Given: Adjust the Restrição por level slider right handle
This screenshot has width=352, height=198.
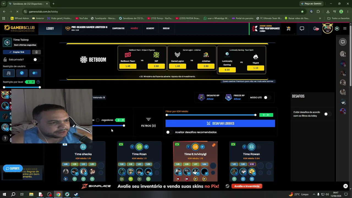Looking at the screenshot, I should pos(40,87).
